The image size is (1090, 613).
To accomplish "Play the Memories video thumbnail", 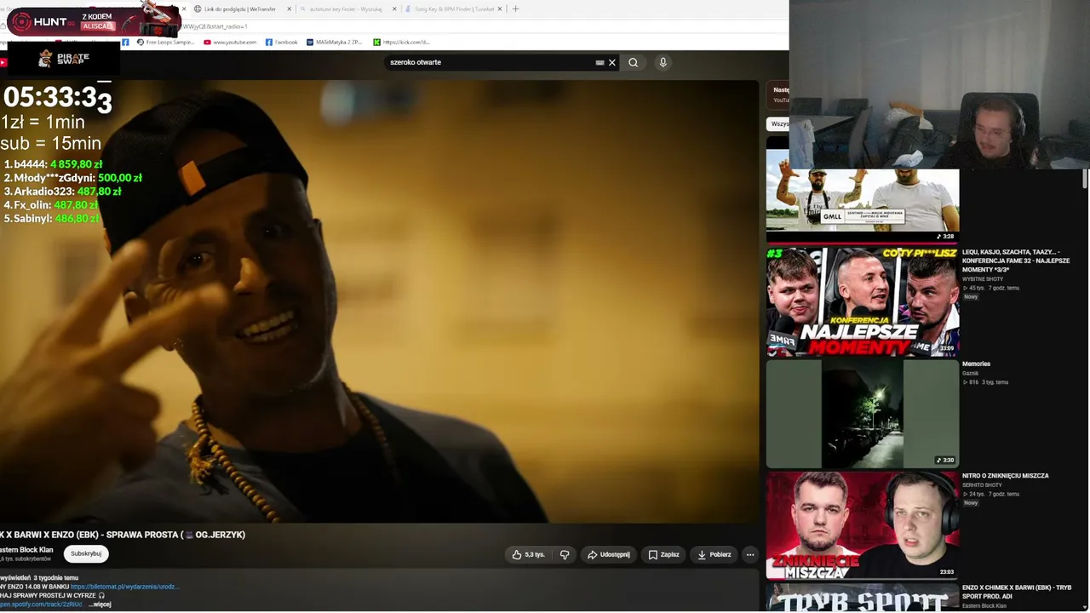I will point(862,413).
